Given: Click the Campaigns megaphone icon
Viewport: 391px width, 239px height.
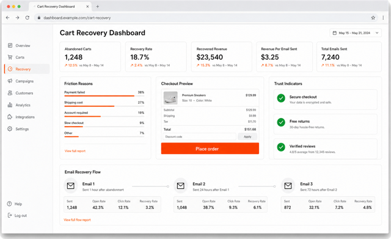Looking at the screenshot, I should [10, 81].
